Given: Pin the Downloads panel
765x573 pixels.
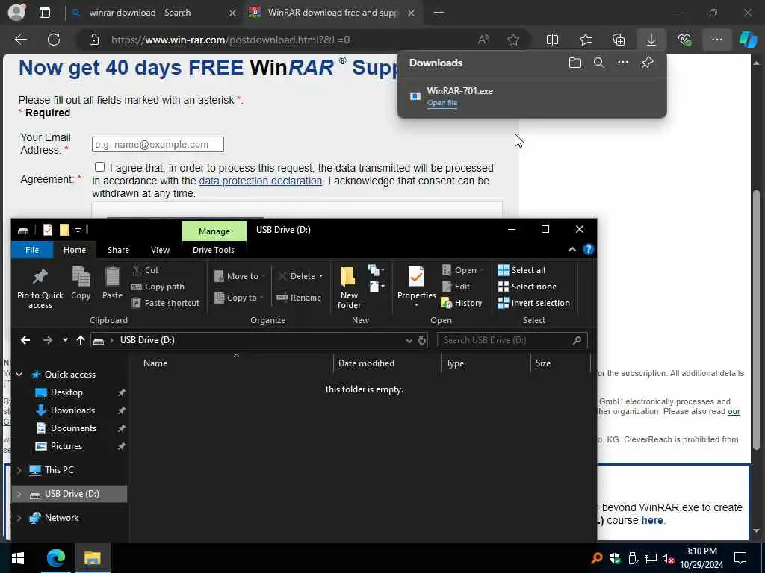Looking at the screenshot, I should (x=648, y=63).
